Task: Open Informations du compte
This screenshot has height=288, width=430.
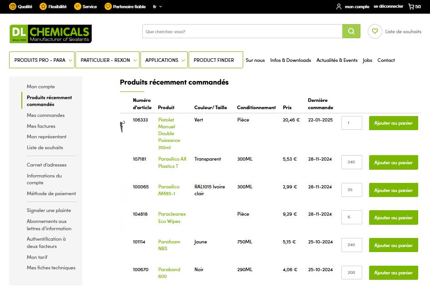Action: click(x=44, y=179)
